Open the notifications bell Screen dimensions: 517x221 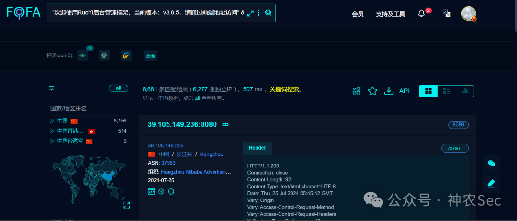point(421,13)
